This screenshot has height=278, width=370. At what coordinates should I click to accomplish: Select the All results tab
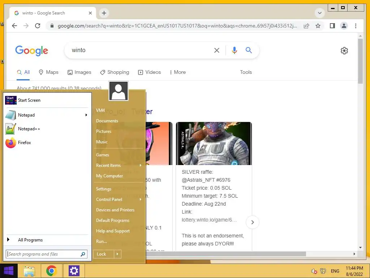(23, 72)
